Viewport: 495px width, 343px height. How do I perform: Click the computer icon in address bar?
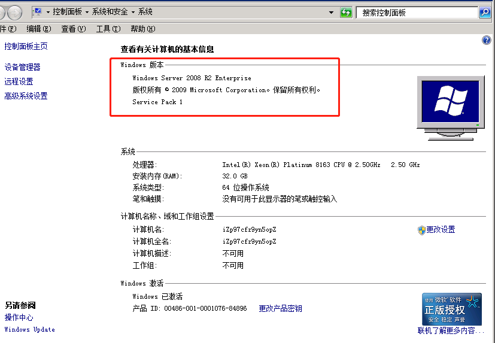38,13
